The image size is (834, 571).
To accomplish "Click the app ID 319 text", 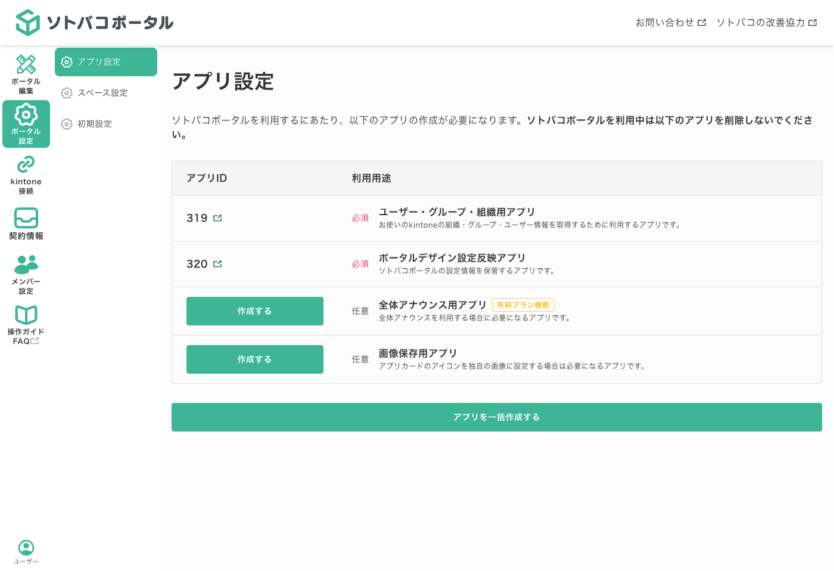I will pos(197,218).
